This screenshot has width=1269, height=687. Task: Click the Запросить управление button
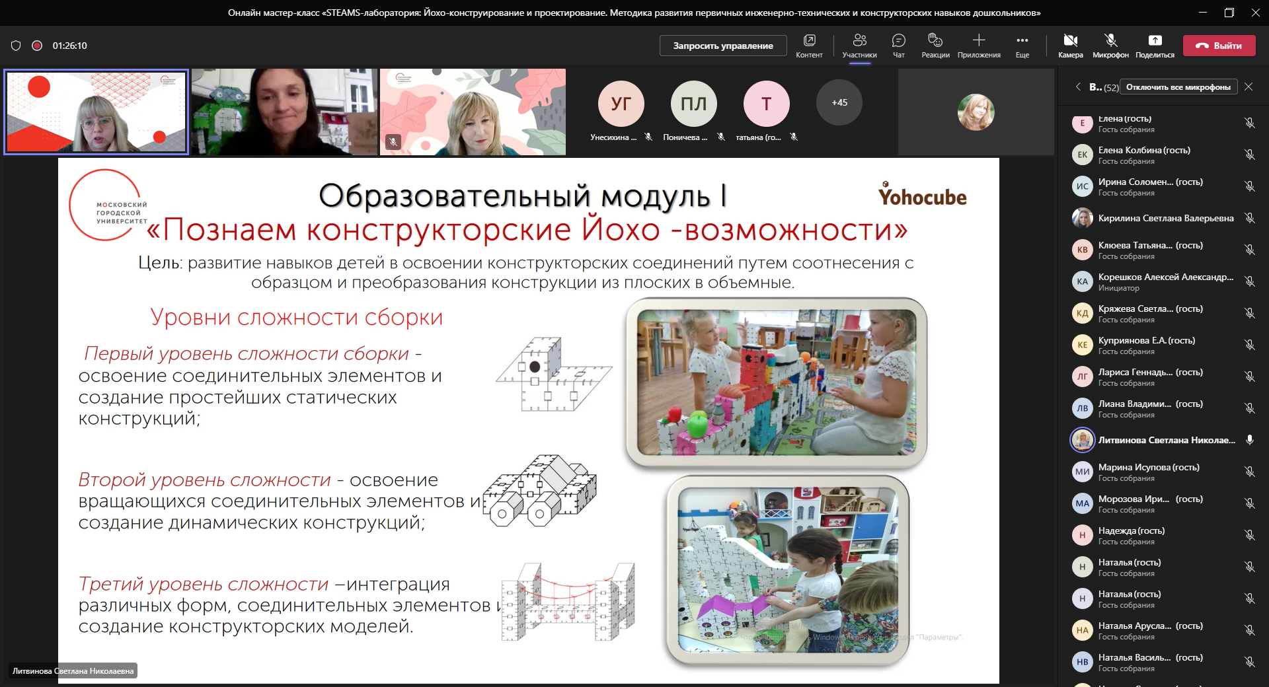[722, 46]
